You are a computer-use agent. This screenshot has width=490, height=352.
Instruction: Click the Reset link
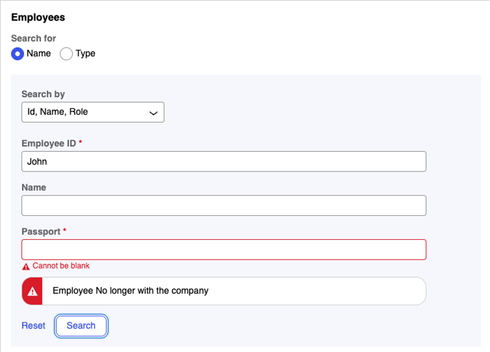[x=34, y=325]
